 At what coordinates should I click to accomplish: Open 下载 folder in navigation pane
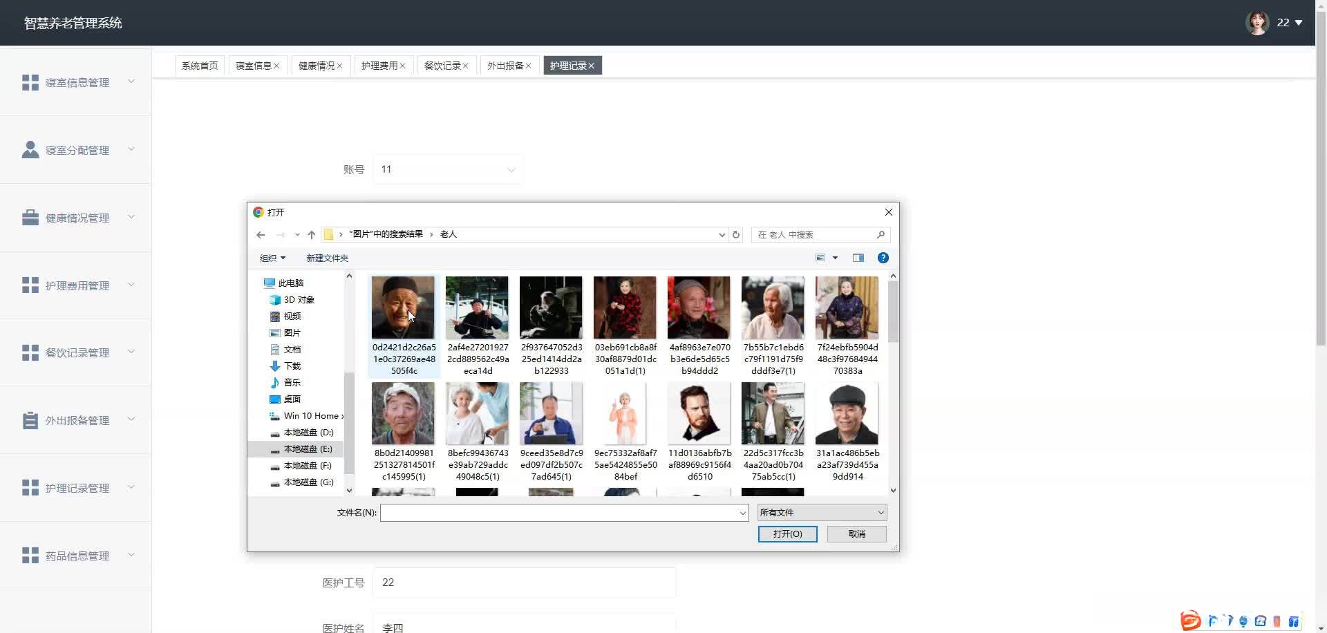(292, 366)
